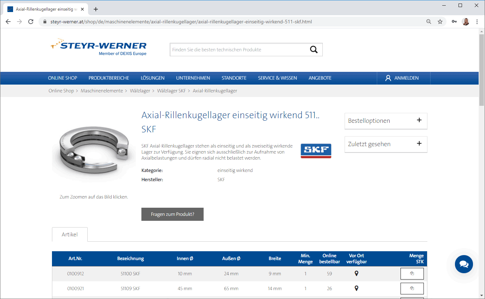485x299 pixels.
Task: View the site security lock info
Action: click(45, 22)
